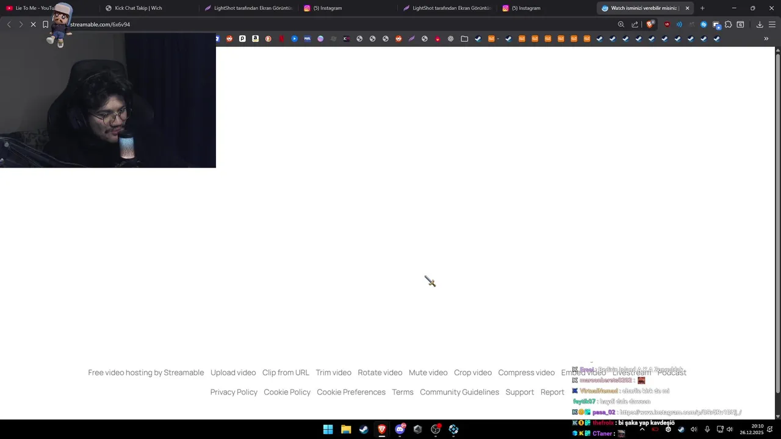Open the Rotate video link

coord(380,373)
